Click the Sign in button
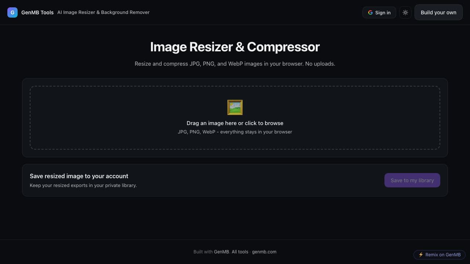 tap(379, 12)
